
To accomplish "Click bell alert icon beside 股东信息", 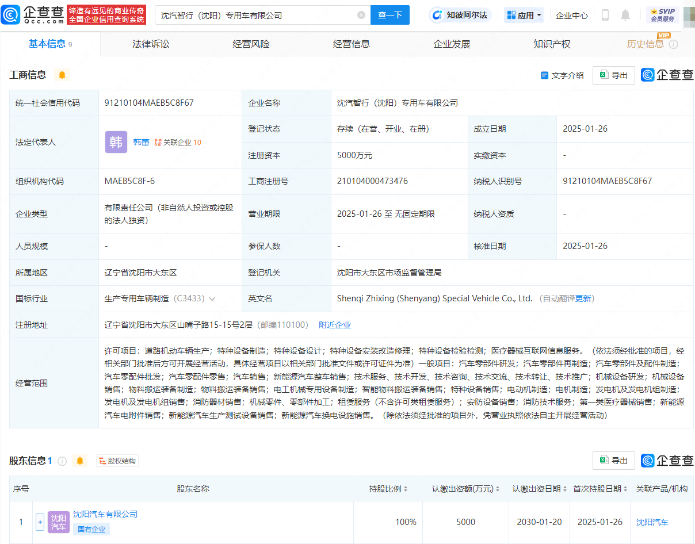I will [x=79, y=461].
